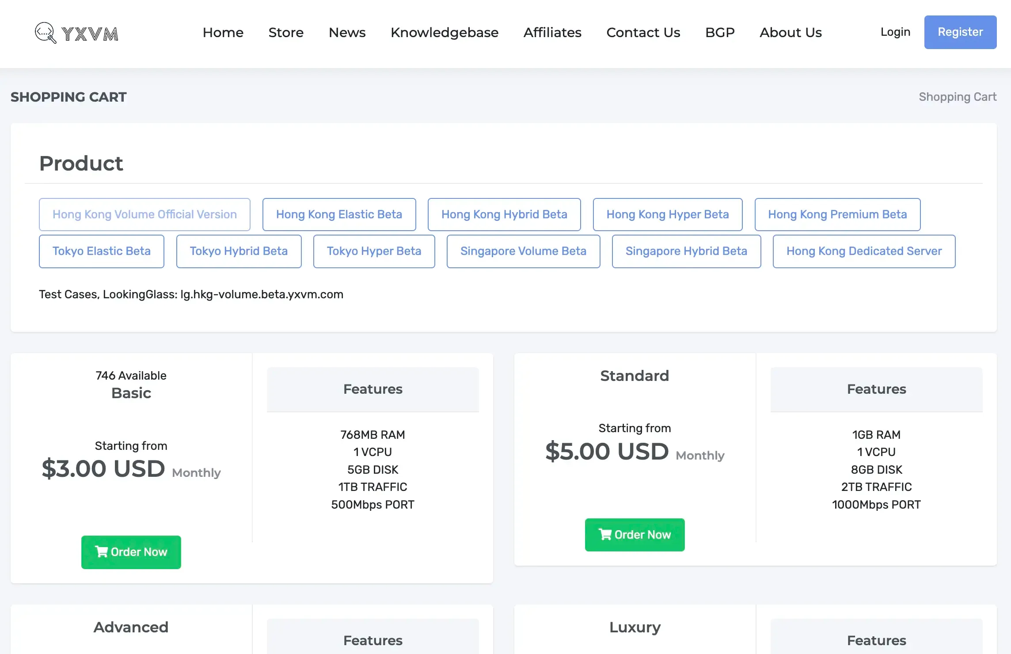Click cart icon on Basic Order Now
Viewport: 1011px width, 654px height.
[x=101, y=551]
